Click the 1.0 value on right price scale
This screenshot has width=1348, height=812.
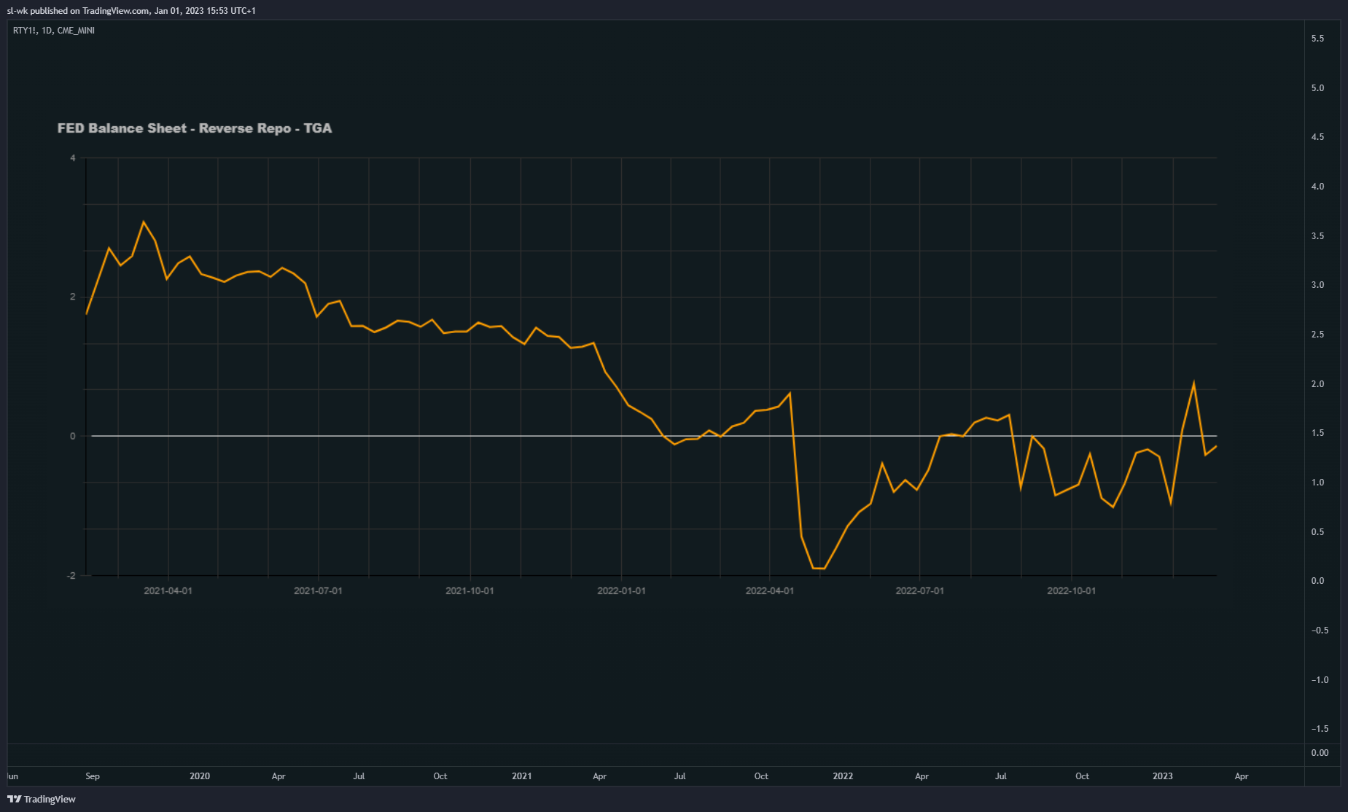pyautogui.click(x=1317, y=483)
